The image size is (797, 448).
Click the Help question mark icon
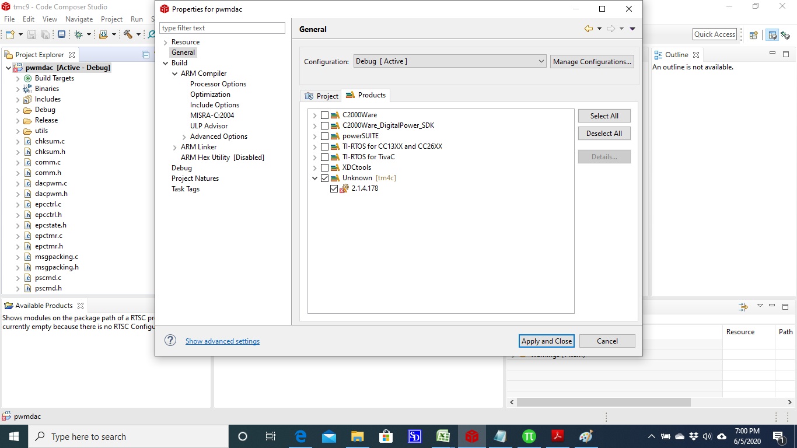(170, 341)
